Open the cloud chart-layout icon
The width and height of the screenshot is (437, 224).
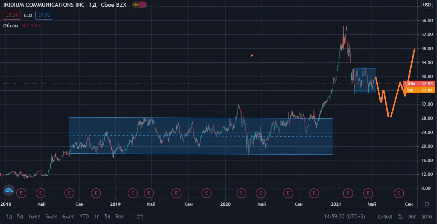(x=9, y=191)
